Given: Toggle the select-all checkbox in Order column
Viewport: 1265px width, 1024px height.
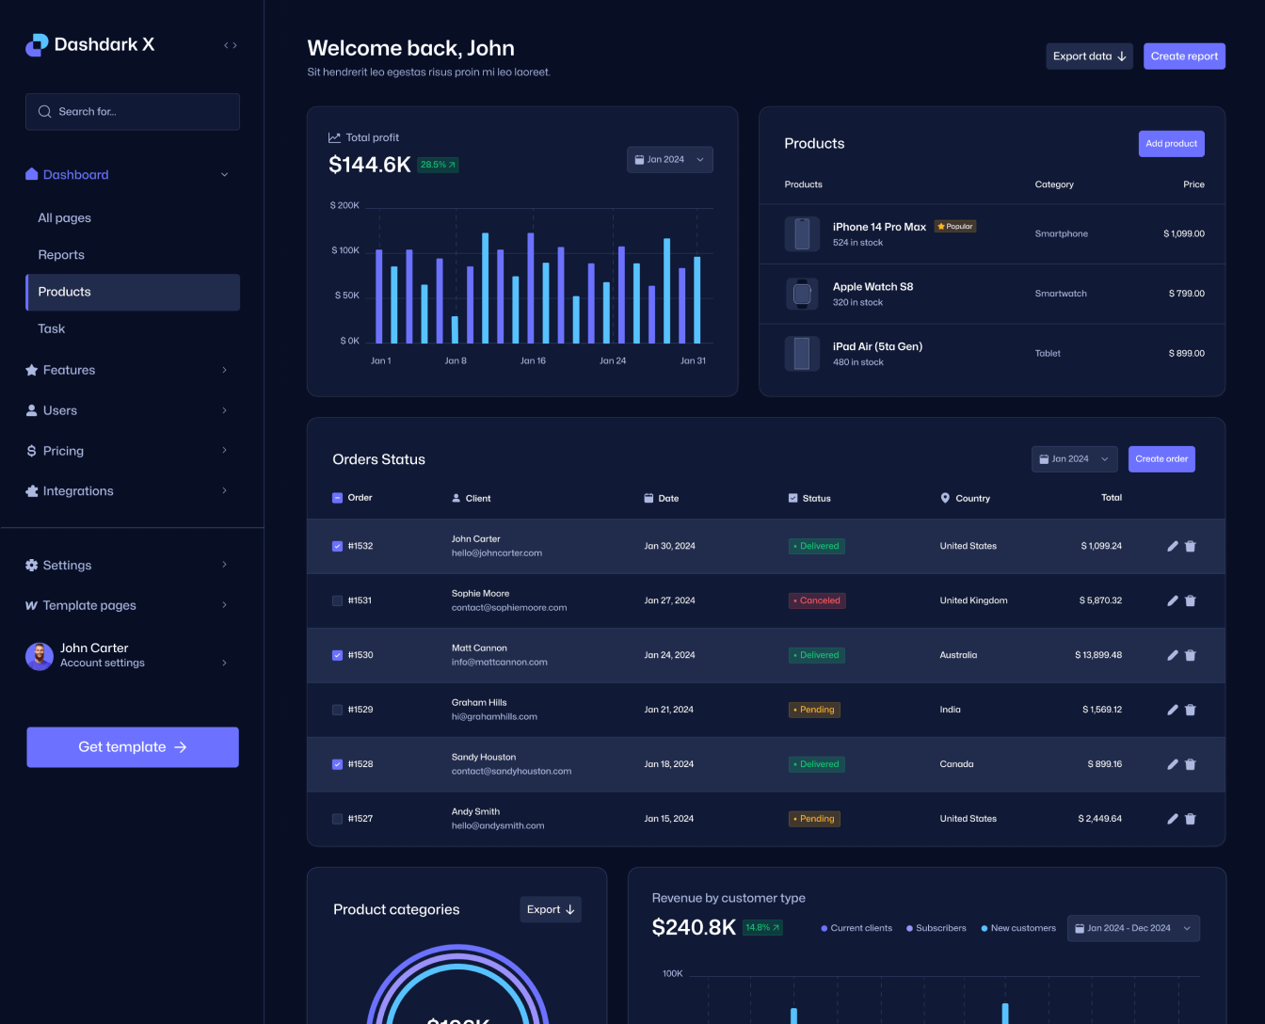Looking at the screenshot, I should [337, 497].
